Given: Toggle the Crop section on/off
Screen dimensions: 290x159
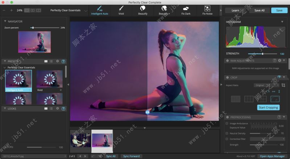Looking at the screenshot, I should (227, 77).
